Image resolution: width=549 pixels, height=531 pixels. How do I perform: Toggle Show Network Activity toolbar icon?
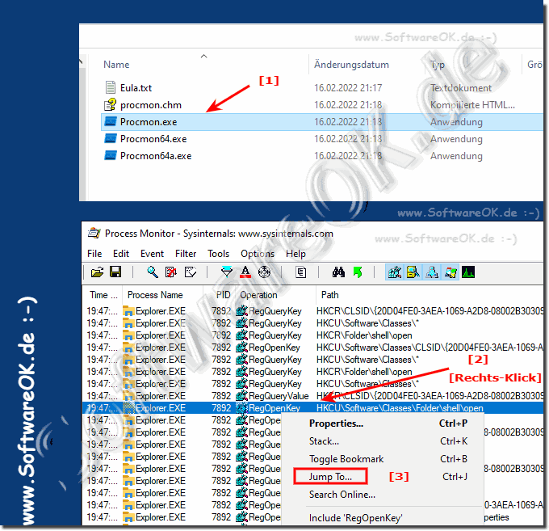[432, 272]
